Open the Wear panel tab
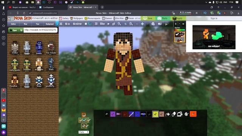This screenshot has width=242, height=136. [x=25, y=24]
